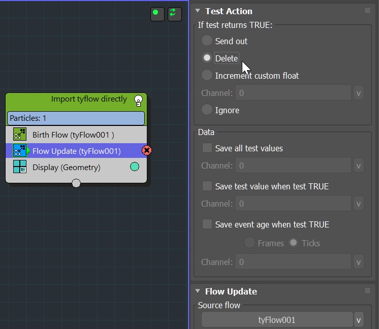Select the Increment custom float radio button
The width and height of the screenshot is (379, 329).
[x=207, y=75]
